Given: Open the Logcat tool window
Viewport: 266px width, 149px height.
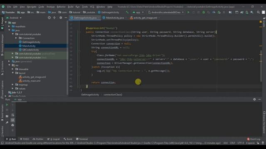Looking at the screenshot, I should [54, 139].
